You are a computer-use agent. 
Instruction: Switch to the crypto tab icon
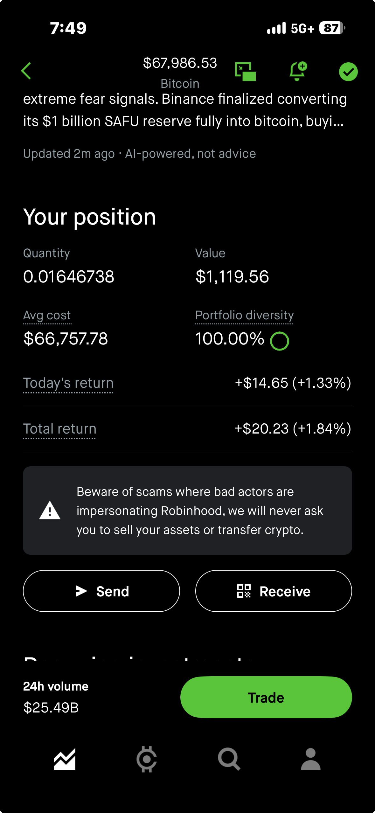[x=147, y=759]
